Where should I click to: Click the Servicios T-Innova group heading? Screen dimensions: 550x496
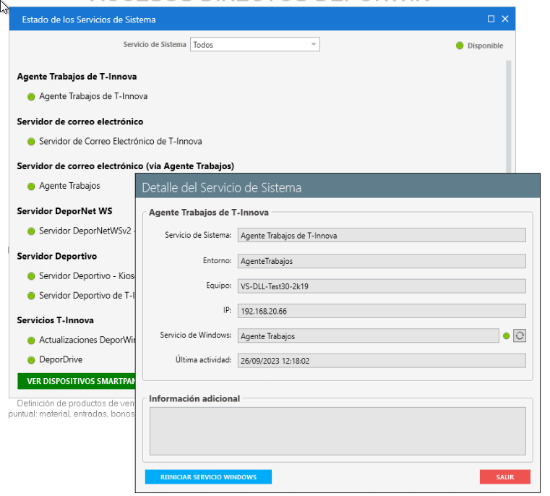pos(56,320)
